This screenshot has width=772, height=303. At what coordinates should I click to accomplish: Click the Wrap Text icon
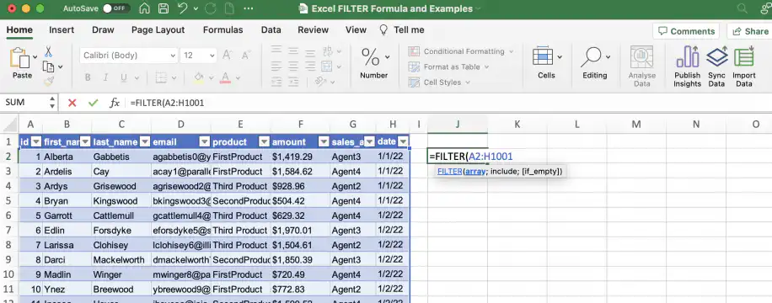tap(327, 51)
